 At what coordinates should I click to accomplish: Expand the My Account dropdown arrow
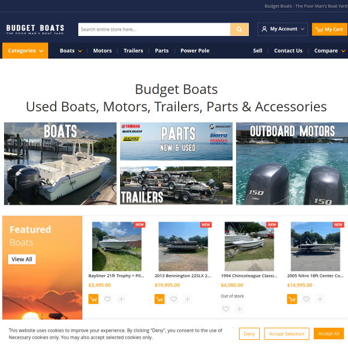point(302,29)
